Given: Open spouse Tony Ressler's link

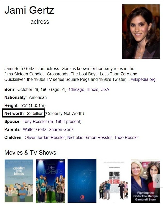Looking at the screenshot, I should 52,122.
